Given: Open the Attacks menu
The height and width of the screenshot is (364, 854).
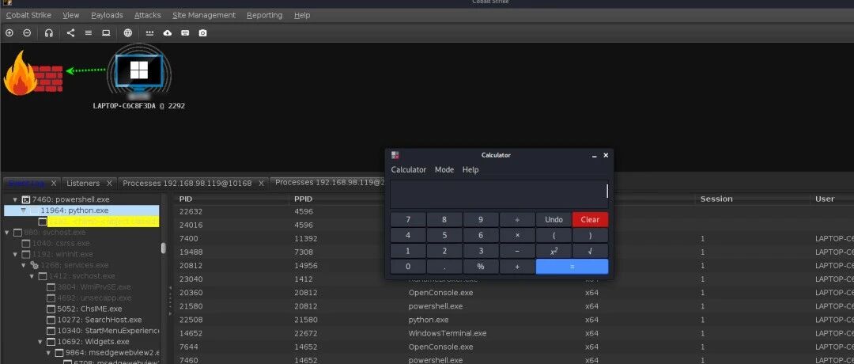Looking at the screenshot, I should click(x=148, y=15).
